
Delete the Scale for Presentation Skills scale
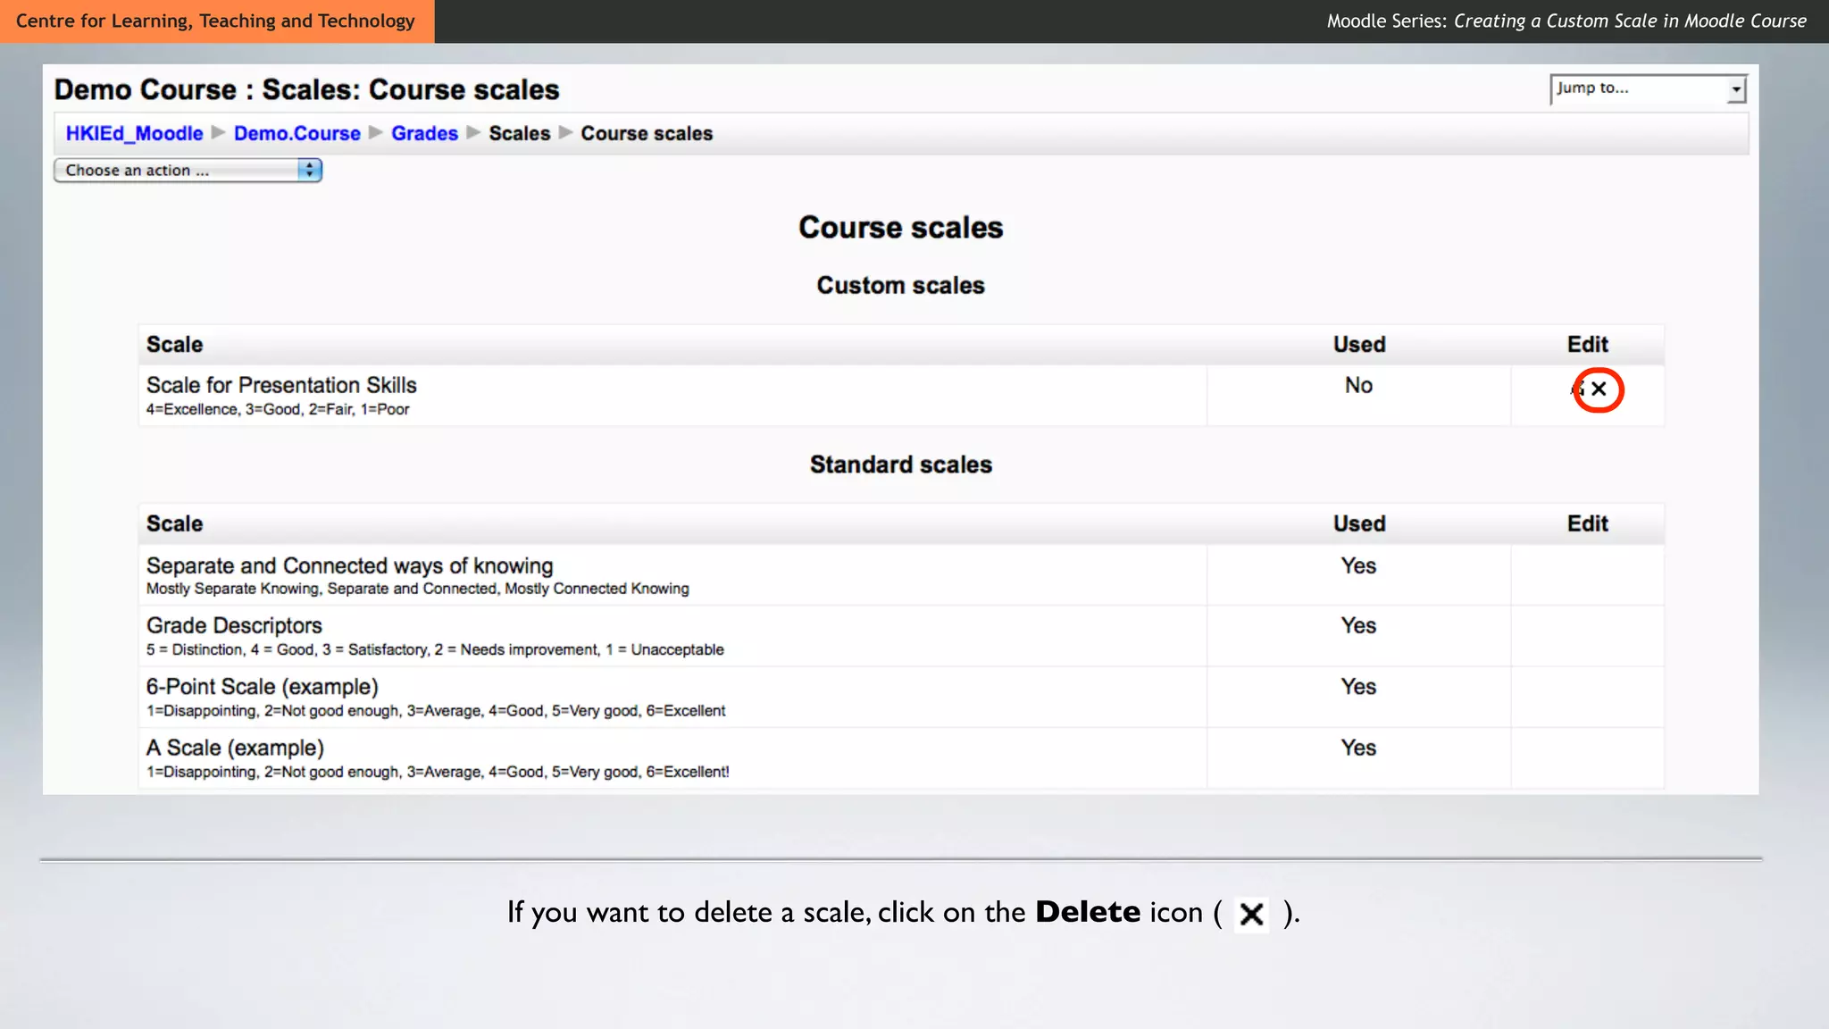click(x=1599, y=389)
